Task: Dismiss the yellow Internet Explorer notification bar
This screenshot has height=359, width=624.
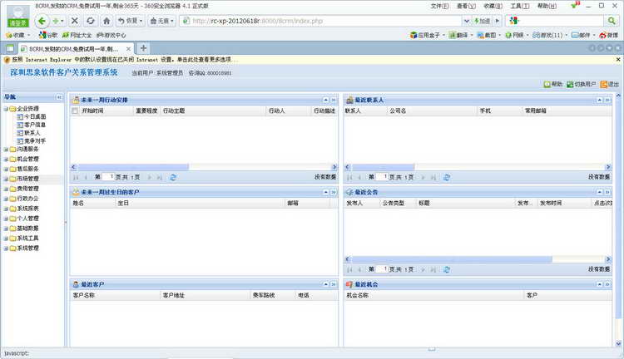Action: 618,59
